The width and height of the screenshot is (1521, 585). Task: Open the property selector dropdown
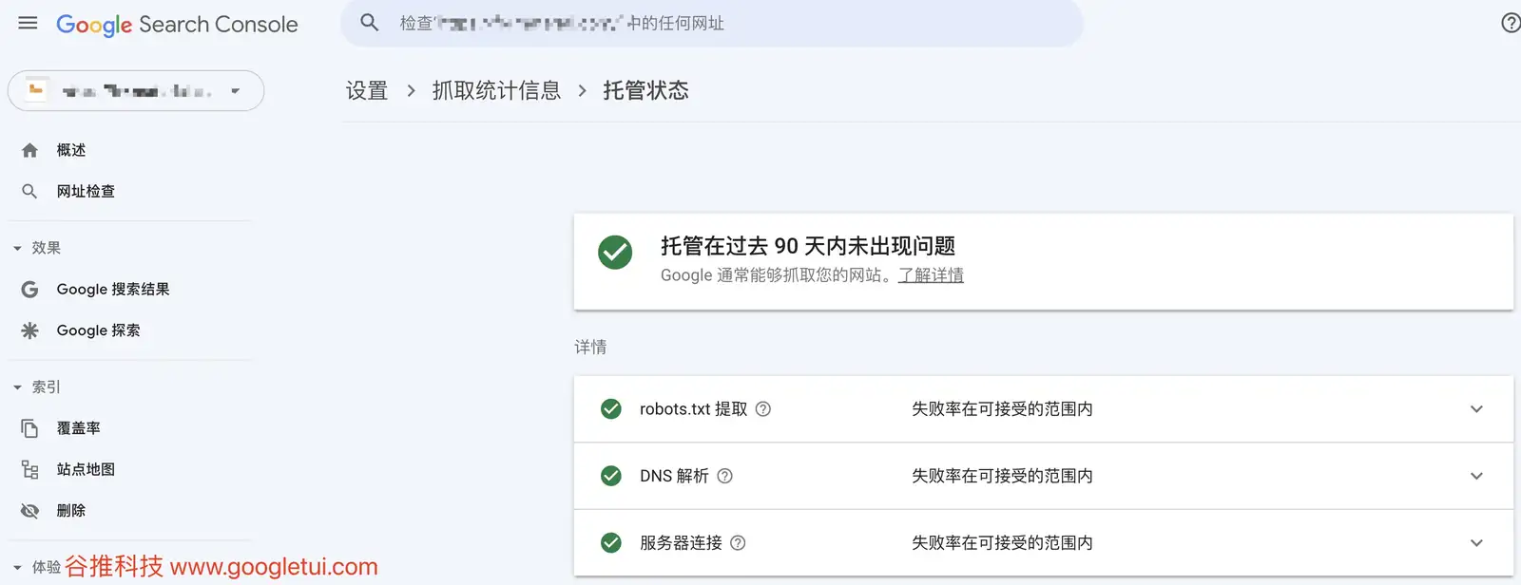pyautogui.click(x=136, y=90)
